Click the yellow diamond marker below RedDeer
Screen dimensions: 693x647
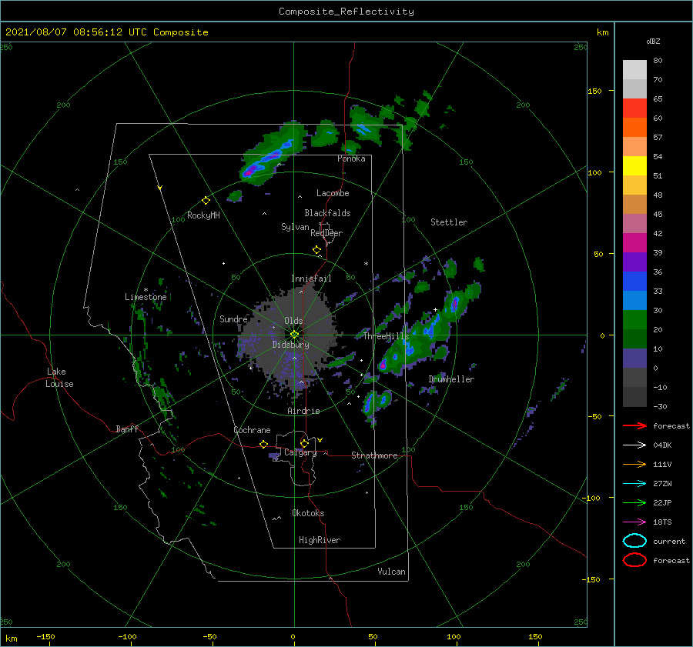316,250
